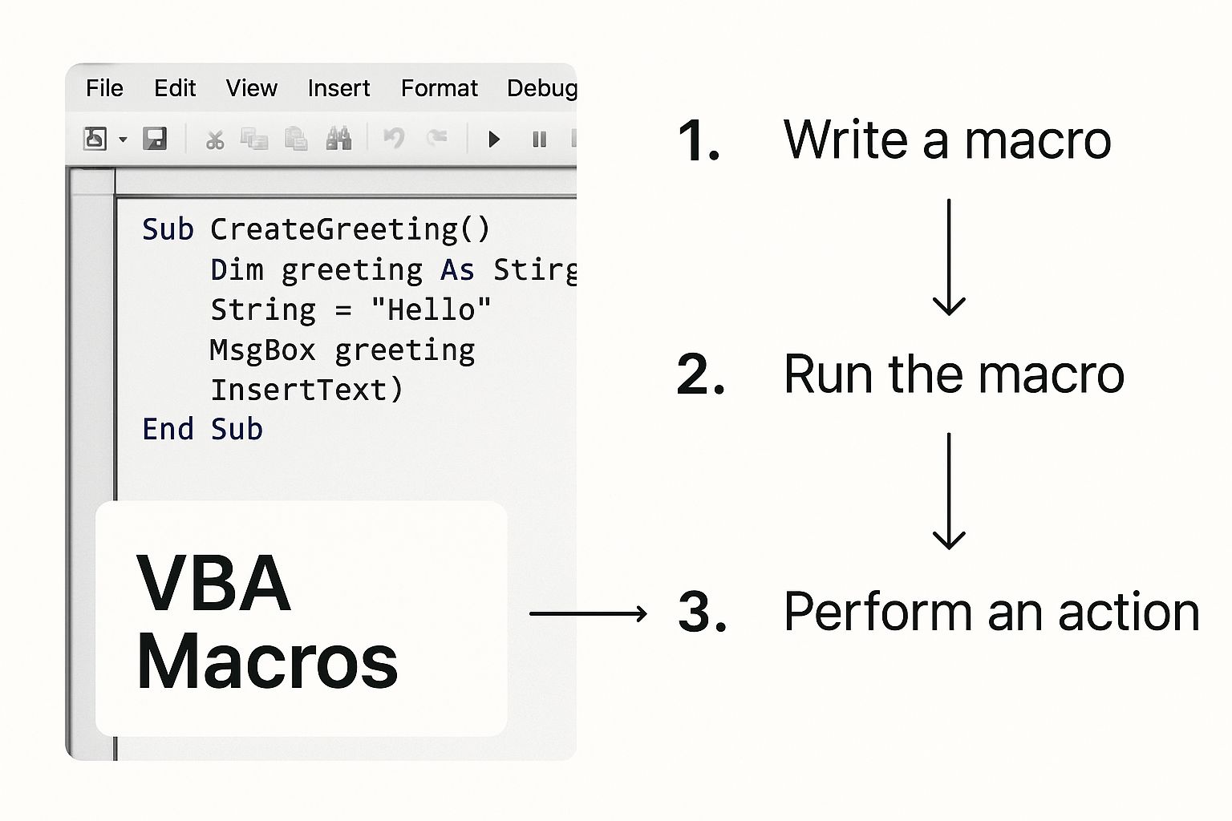Image resolution: width=1232 pixels, height=821 pixels.
Task: Click the "Hello" string in the code
Action: point(431,309)
